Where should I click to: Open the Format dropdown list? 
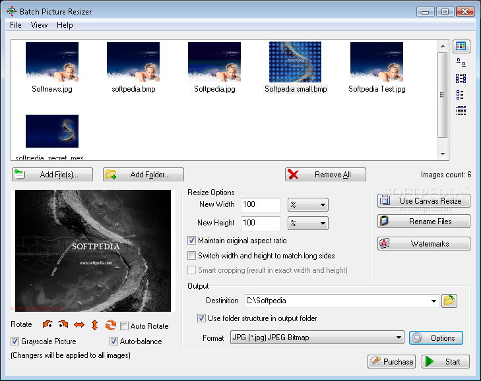(317, 337)
